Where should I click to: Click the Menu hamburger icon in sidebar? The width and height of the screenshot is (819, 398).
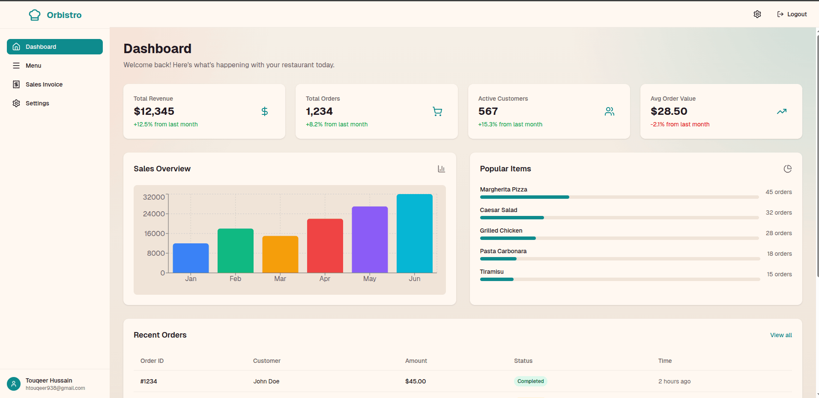pos(16,66)
